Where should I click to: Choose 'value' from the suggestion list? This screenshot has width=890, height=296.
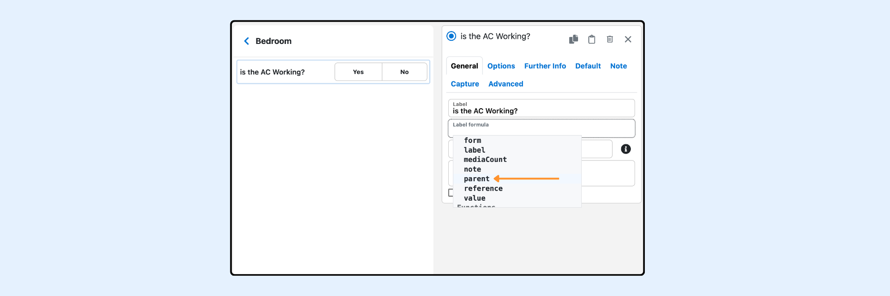[x=475, y=198]
